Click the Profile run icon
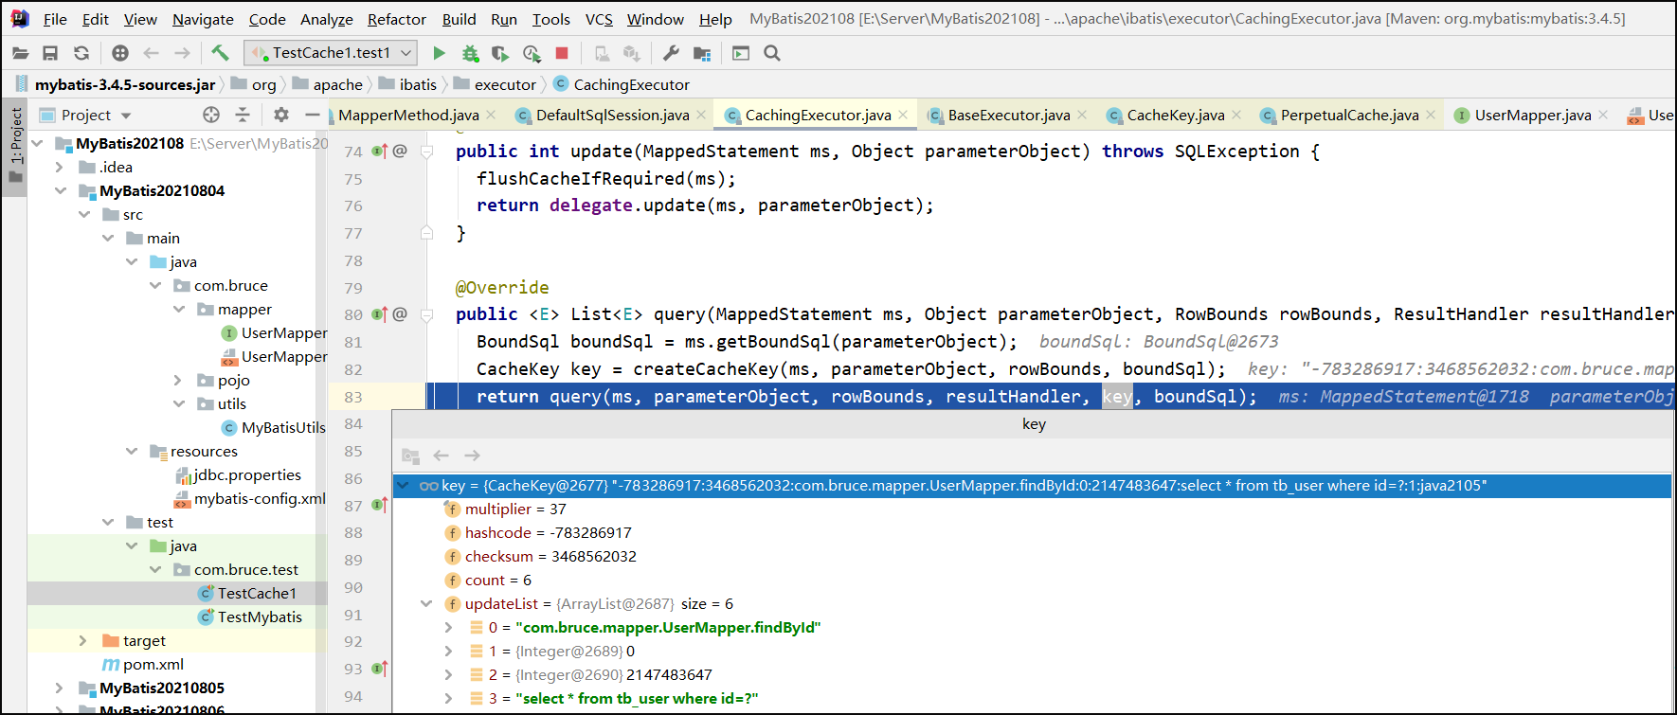Image resolution: width=1677 pixels, height=715 pixels. 532,54
